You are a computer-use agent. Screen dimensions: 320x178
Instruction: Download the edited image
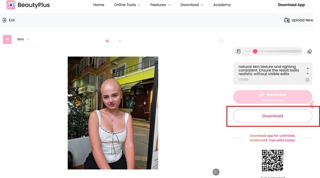coord(272,116)
